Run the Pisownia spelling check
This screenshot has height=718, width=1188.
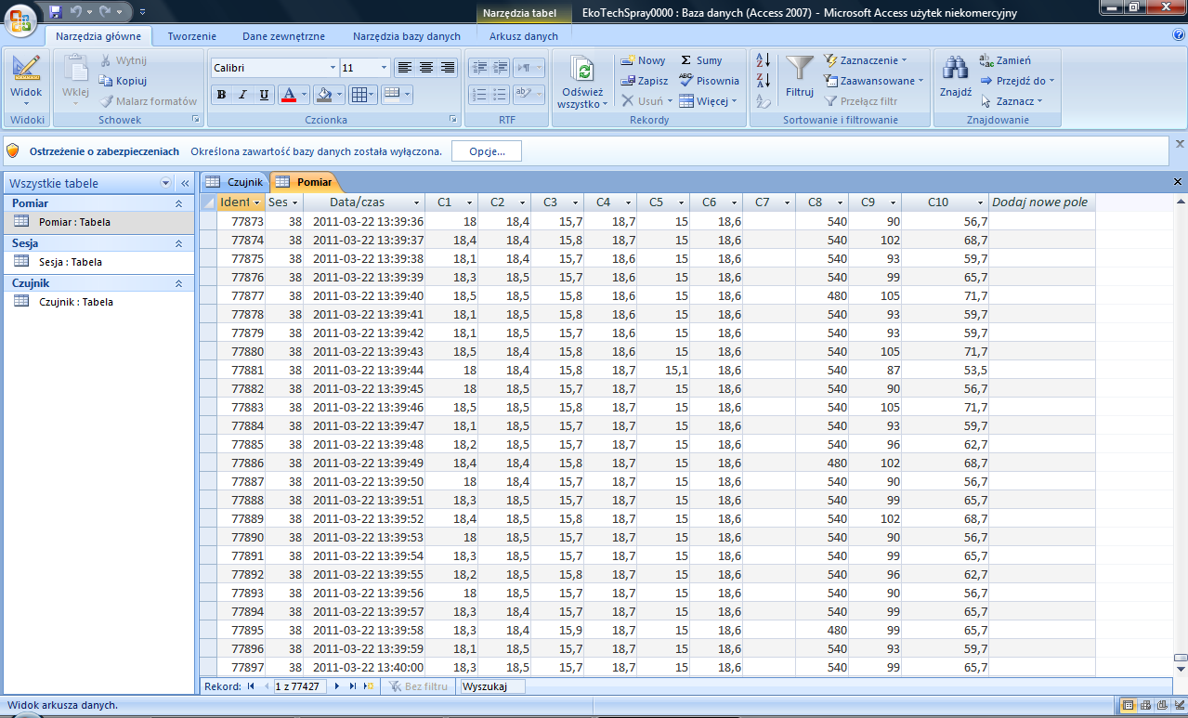tap(709, 81)
